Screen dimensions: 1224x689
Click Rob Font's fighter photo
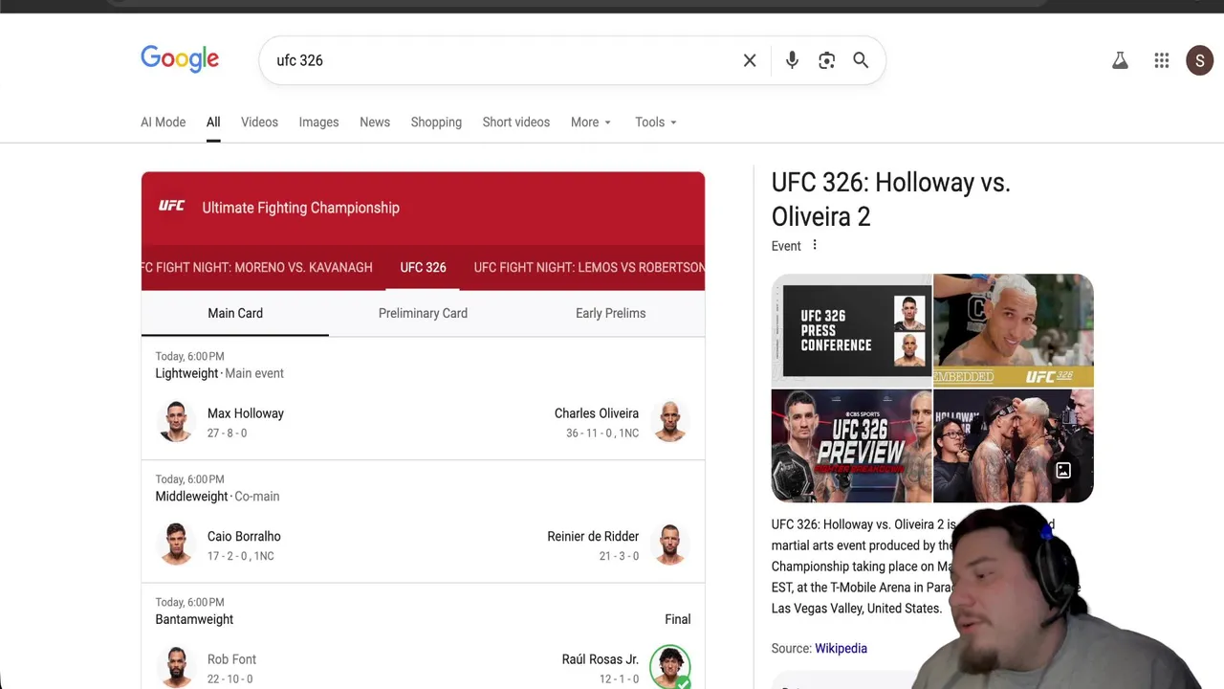point(176,667)
